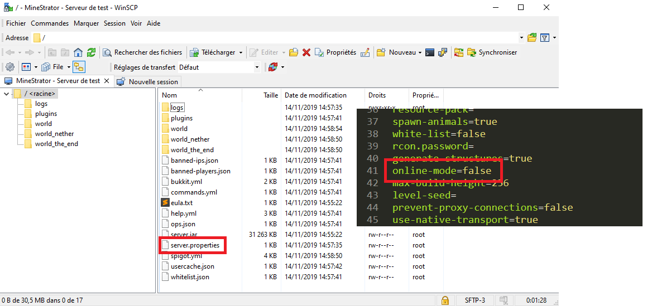Select the server.properties file
The image size is (652, 306).
coord(195,245)
